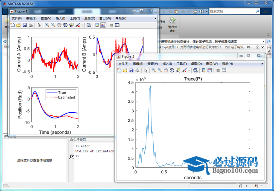The width and height of the screenshot is (274, 191).
Task: Select Edit Plot arrow in Figure 1
Action: [39, 25]
